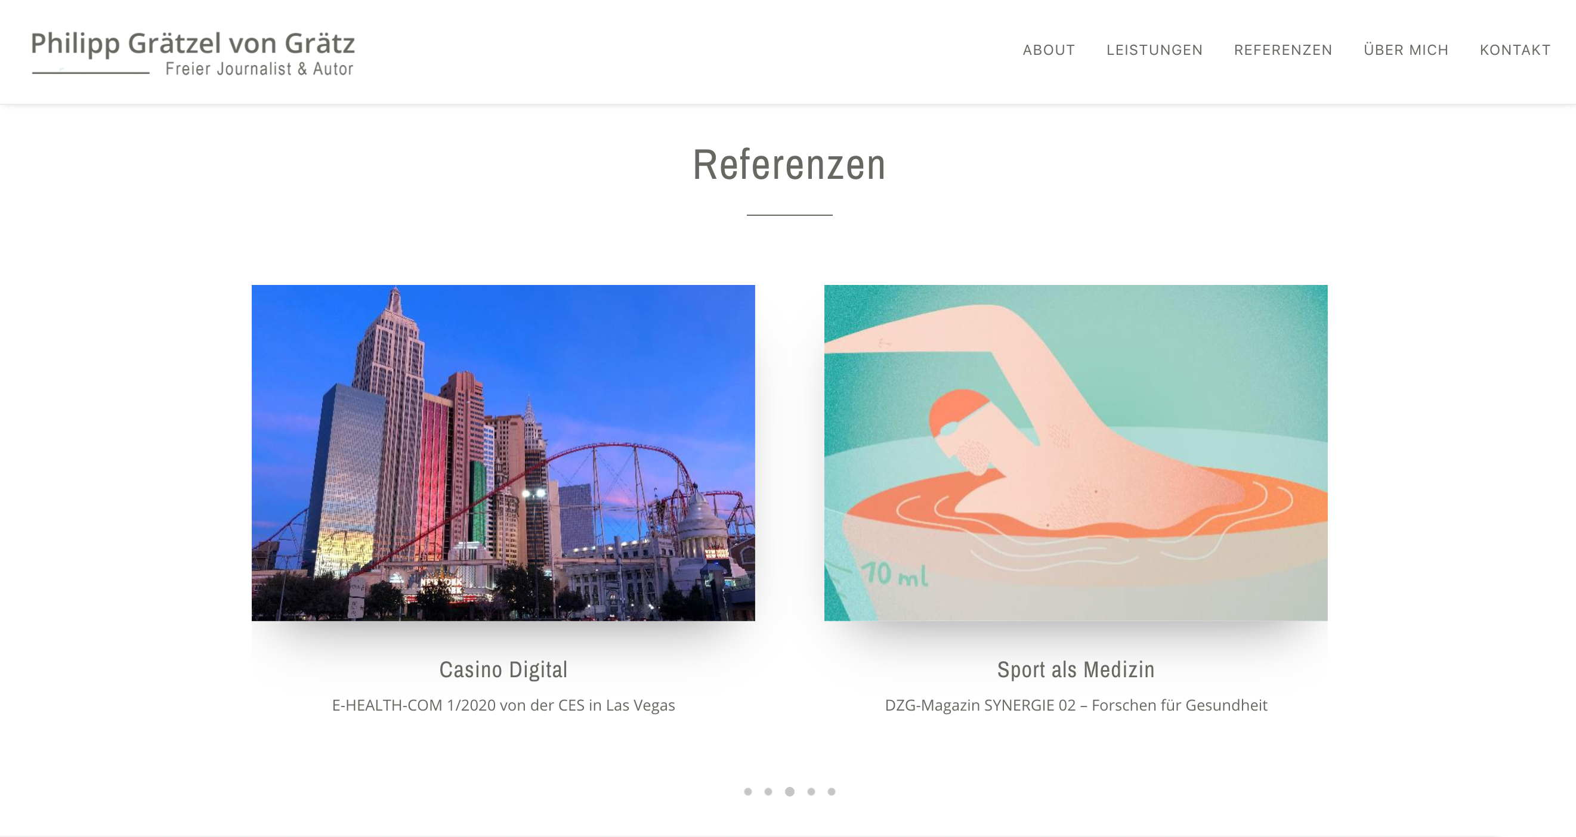The image size is (1576, 837).
Task: Select the fourth carousel pagination dot
Action: (x=811, y=792)
